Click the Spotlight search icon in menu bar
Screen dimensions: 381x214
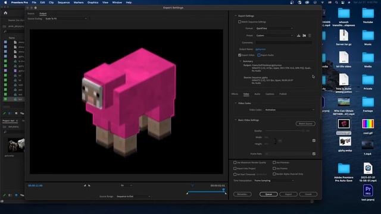coord(336,2)
